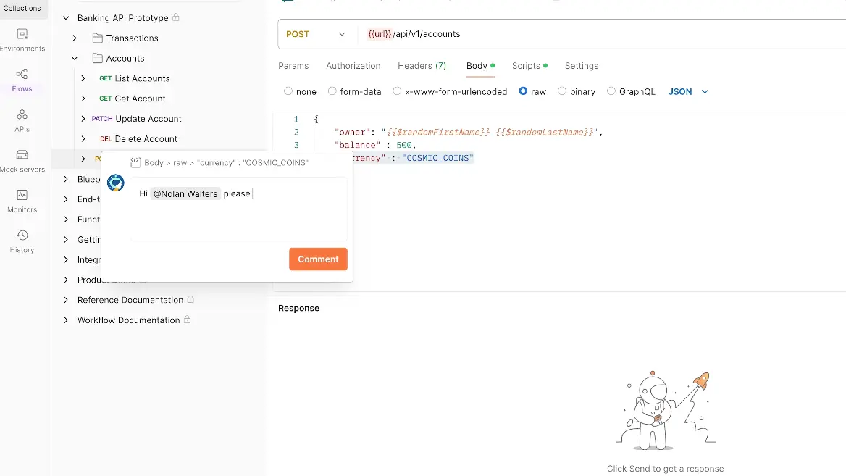The width and height of the screenshot is (846, 476).
Task: Open the APIs sidebar section
Action: click(22, 121)
